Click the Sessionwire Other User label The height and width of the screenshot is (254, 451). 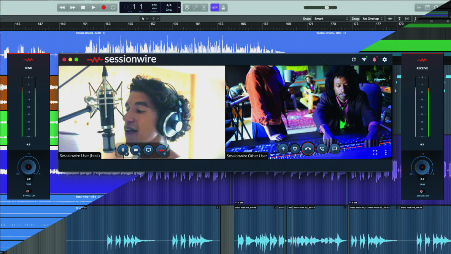coord(247,156)
